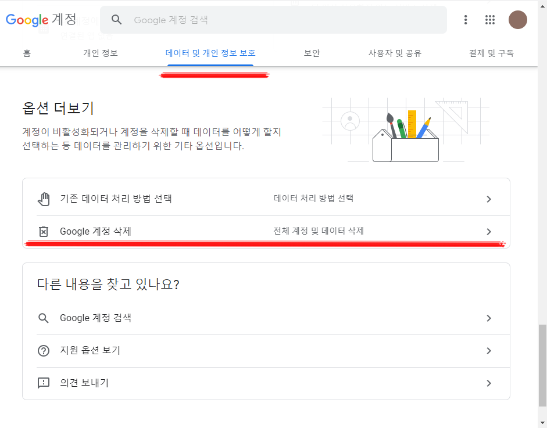The height and width of the screenshot is (428, 547).
Task: Go to the 보안 tab
Action: [x=312, y=53]
